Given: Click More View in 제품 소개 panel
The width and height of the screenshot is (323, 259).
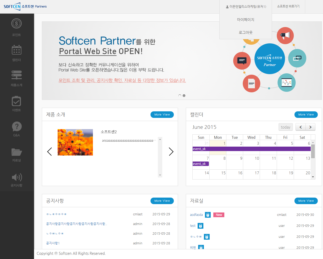Looking at the screenshot, I should click(162, 114).
